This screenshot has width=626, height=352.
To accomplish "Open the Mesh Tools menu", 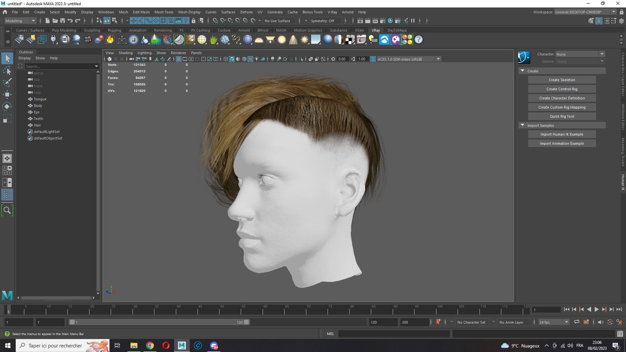I will point(163,12).
